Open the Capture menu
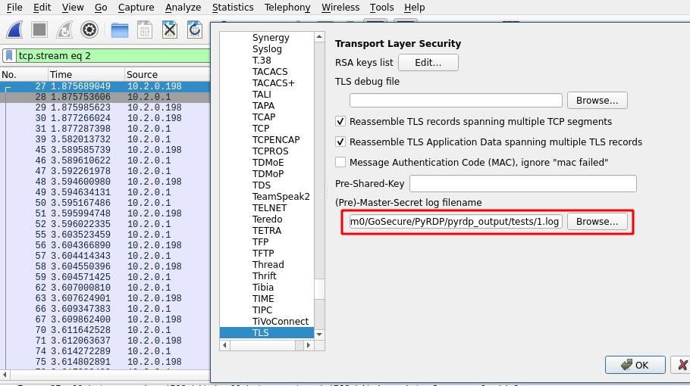690x386 pixels. pos(136,8)
